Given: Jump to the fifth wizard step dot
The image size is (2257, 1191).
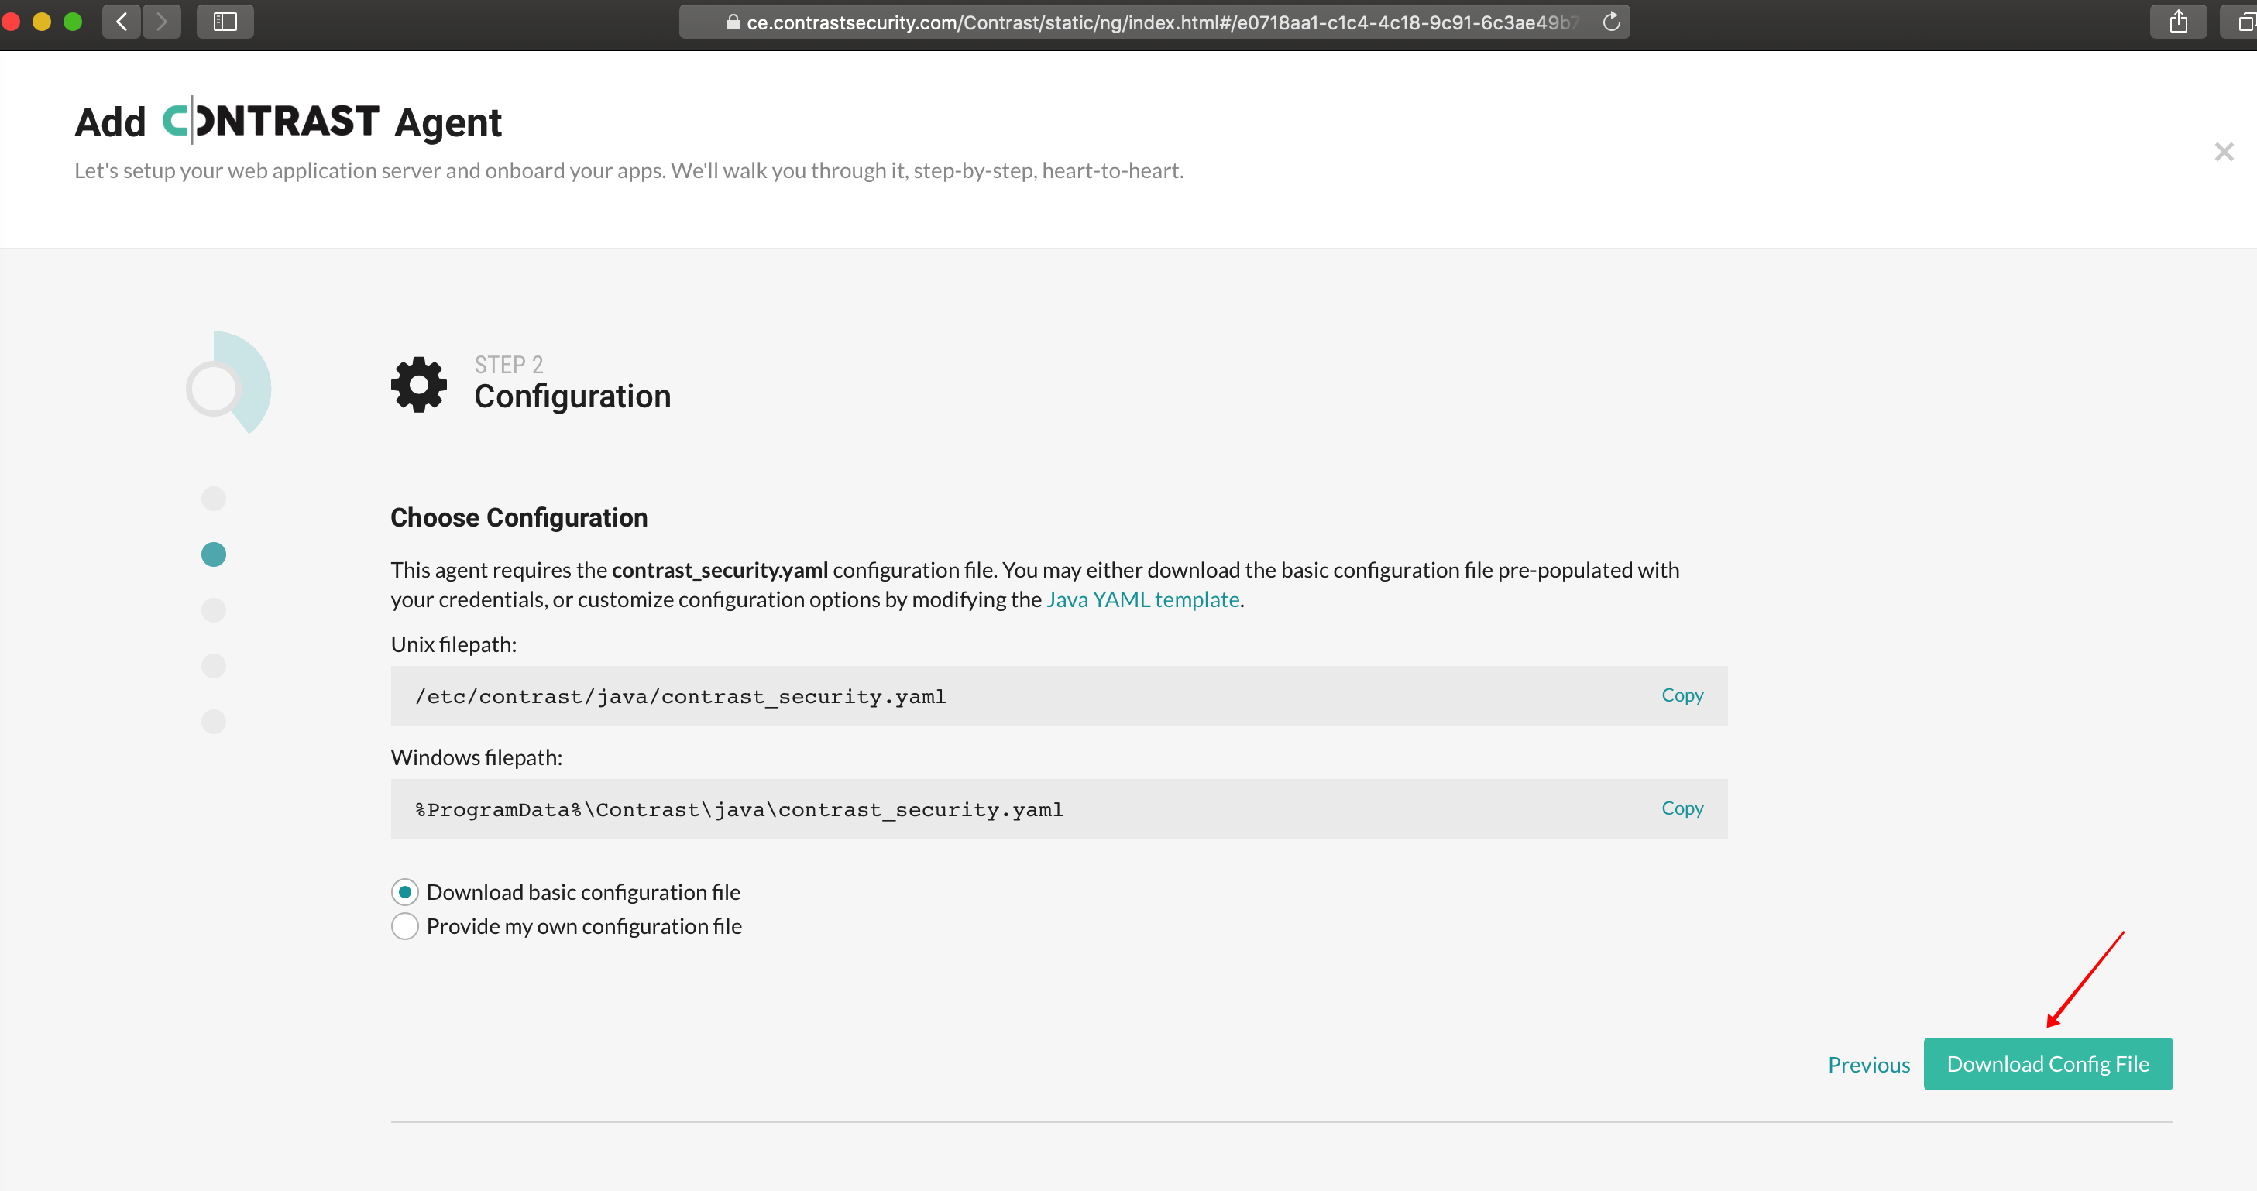Looking at the screenshot, I should 214,722.
